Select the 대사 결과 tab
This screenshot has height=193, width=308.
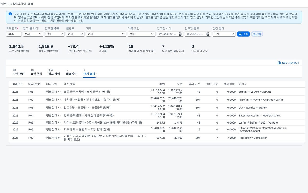click(90, 72)
